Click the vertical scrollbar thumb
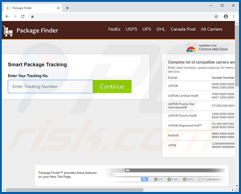 [x=237, y=55]
